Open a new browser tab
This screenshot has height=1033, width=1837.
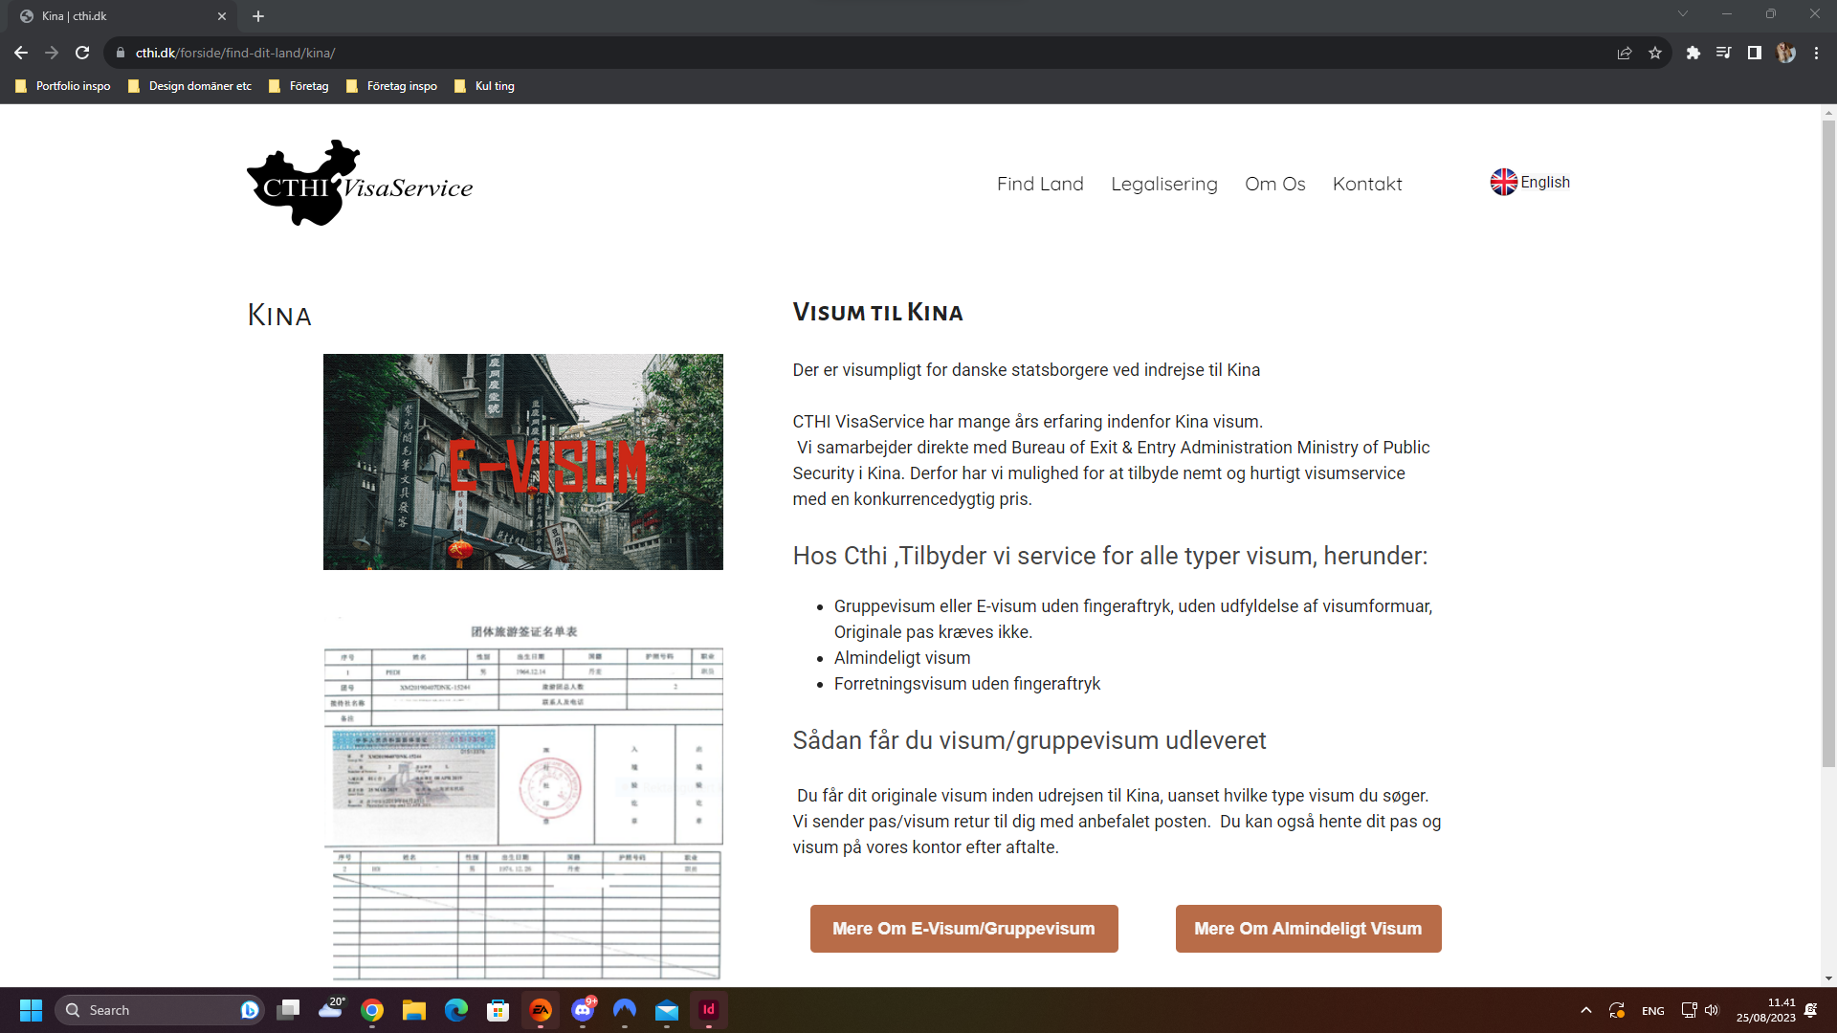(x=258, y=16)
